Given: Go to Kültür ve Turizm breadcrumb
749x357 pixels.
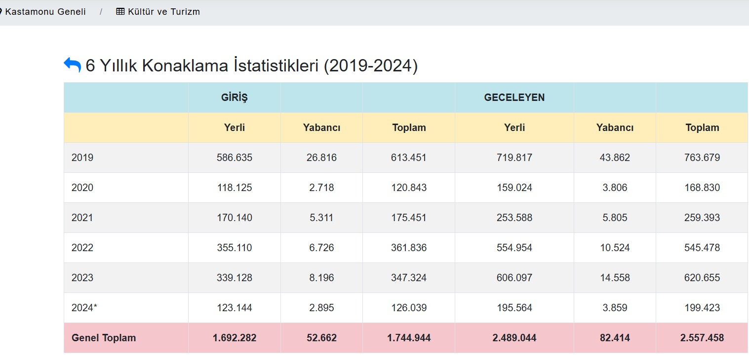Looking at the screenshot, I should pyautogui.click(x=163, y=11).
